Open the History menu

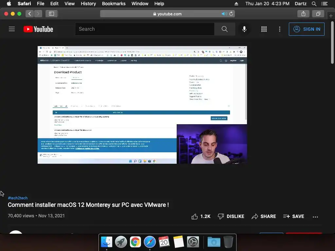point(88,4)
